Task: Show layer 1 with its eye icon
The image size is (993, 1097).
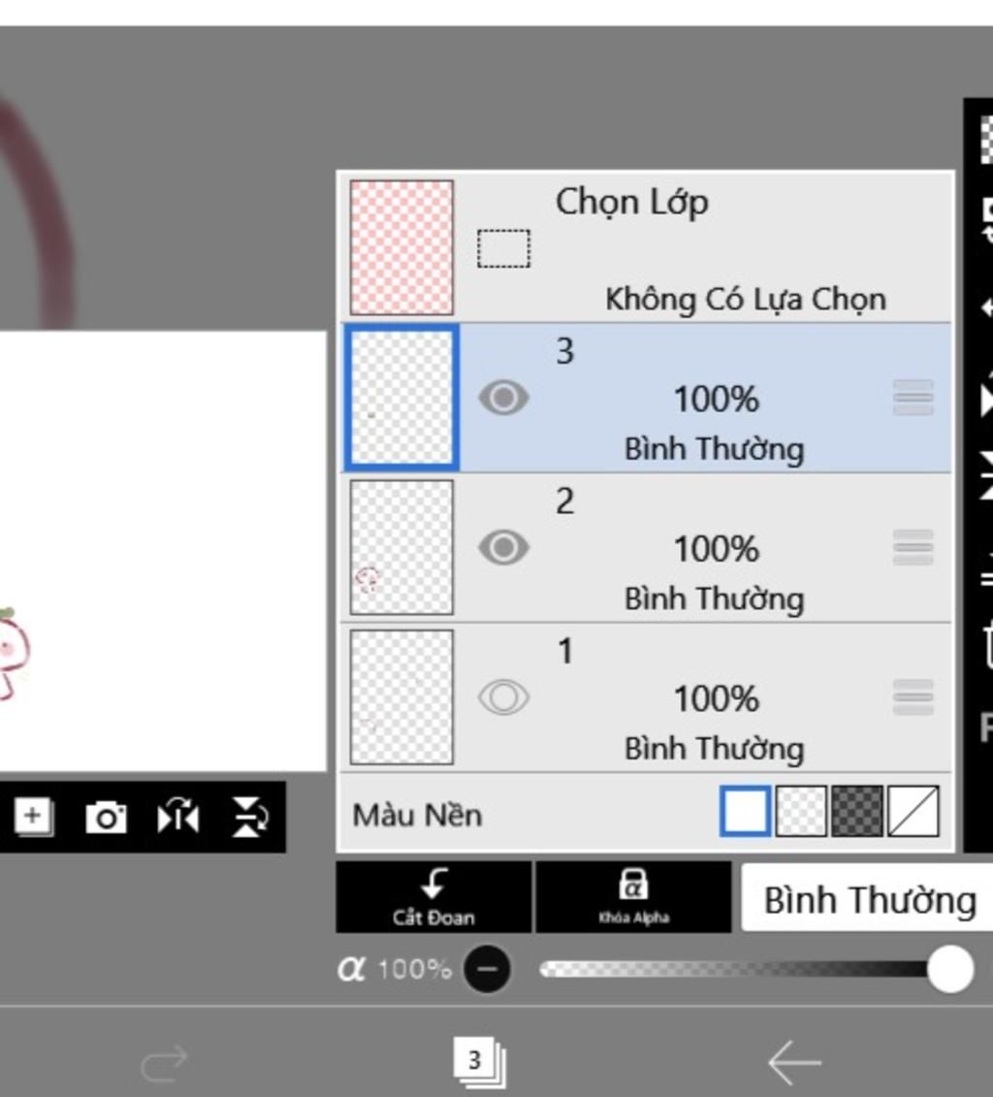Action: pyautogui.click(x=503, y=697)
